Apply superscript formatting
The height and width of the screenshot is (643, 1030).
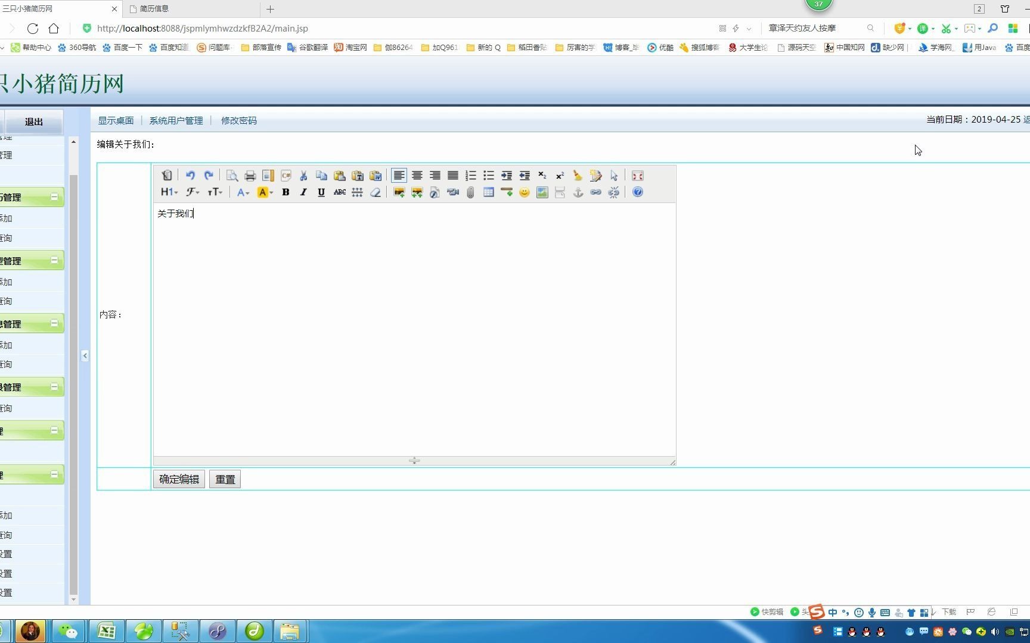click(560, 176)
